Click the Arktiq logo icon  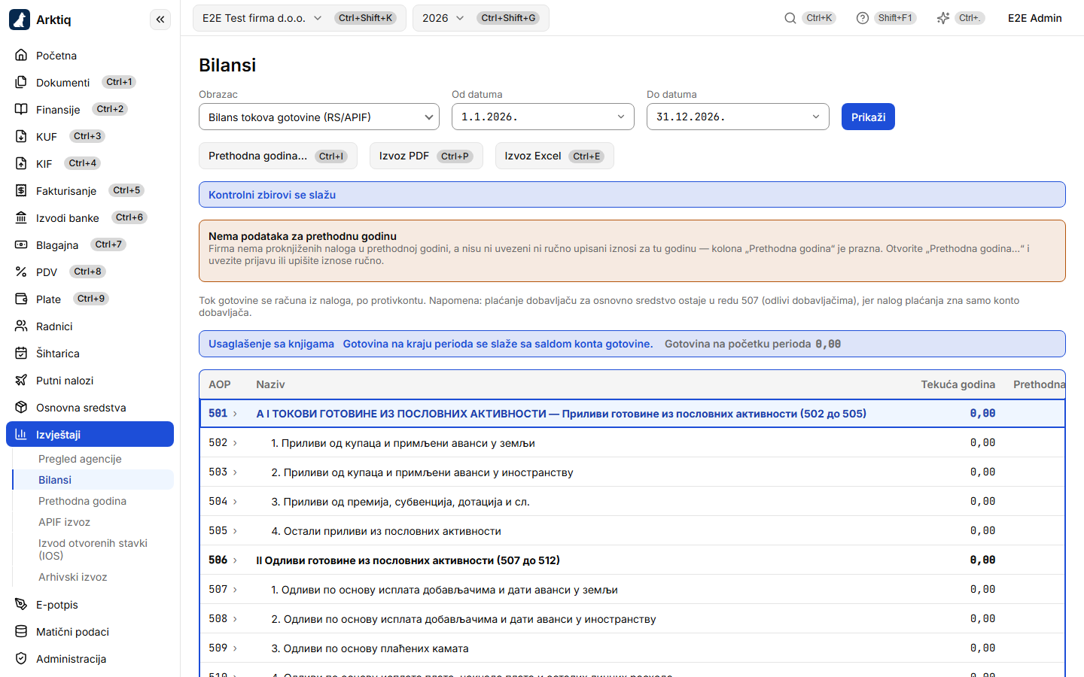20,20
